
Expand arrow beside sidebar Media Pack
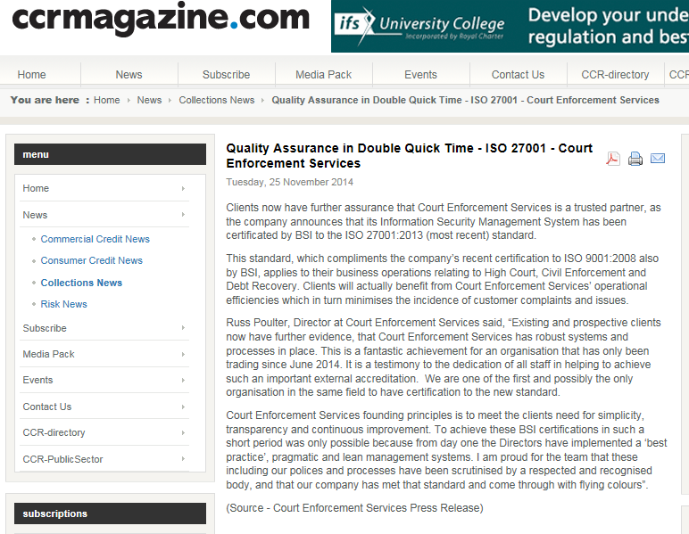coord(183,354)
